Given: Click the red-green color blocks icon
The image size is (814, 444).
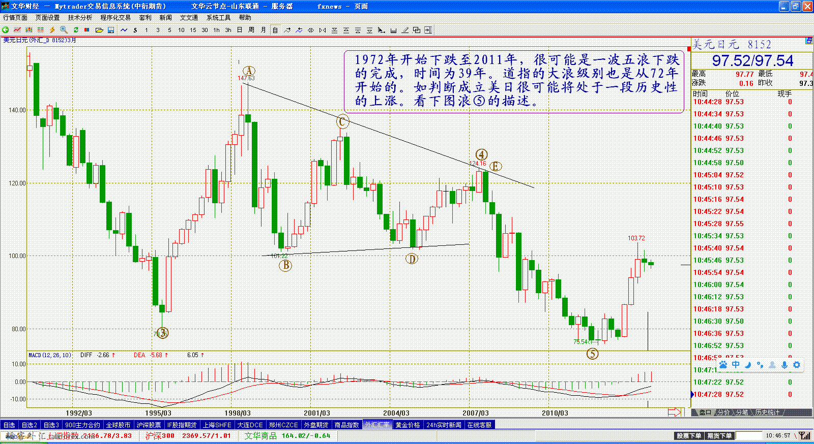Looking at the screenshot, I should (87, 30).
